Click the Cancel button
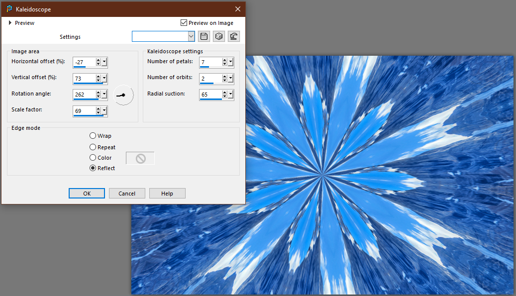This screenshot has height=296, width=516. coord(127,194)
